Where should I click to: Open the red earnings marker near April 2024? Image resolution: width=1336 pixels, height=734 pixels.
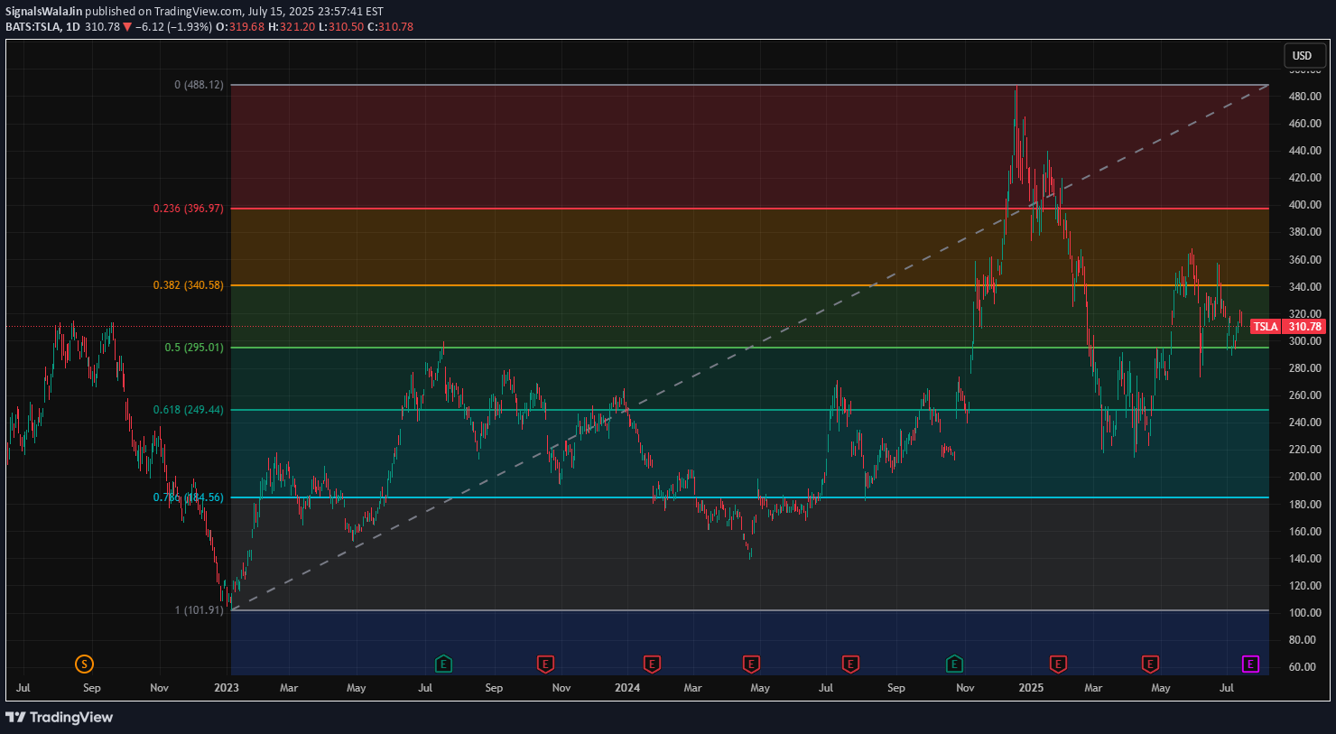[751, 664]
